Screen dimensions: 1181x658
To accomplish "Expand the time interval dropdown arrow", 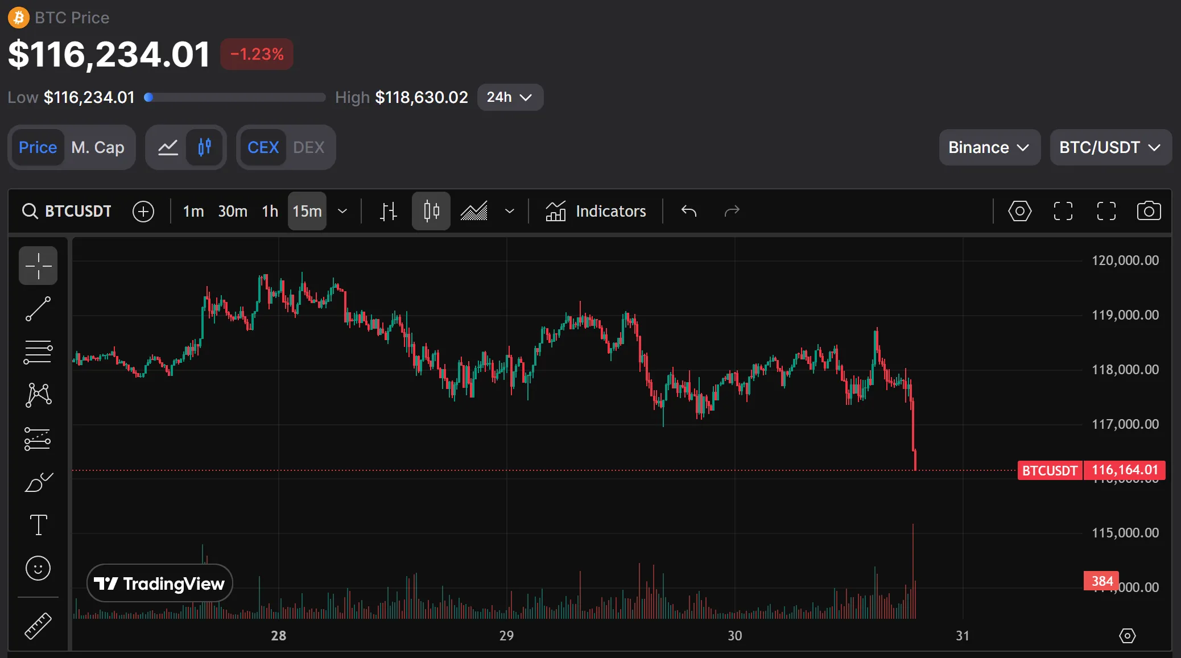I will 342,211.
